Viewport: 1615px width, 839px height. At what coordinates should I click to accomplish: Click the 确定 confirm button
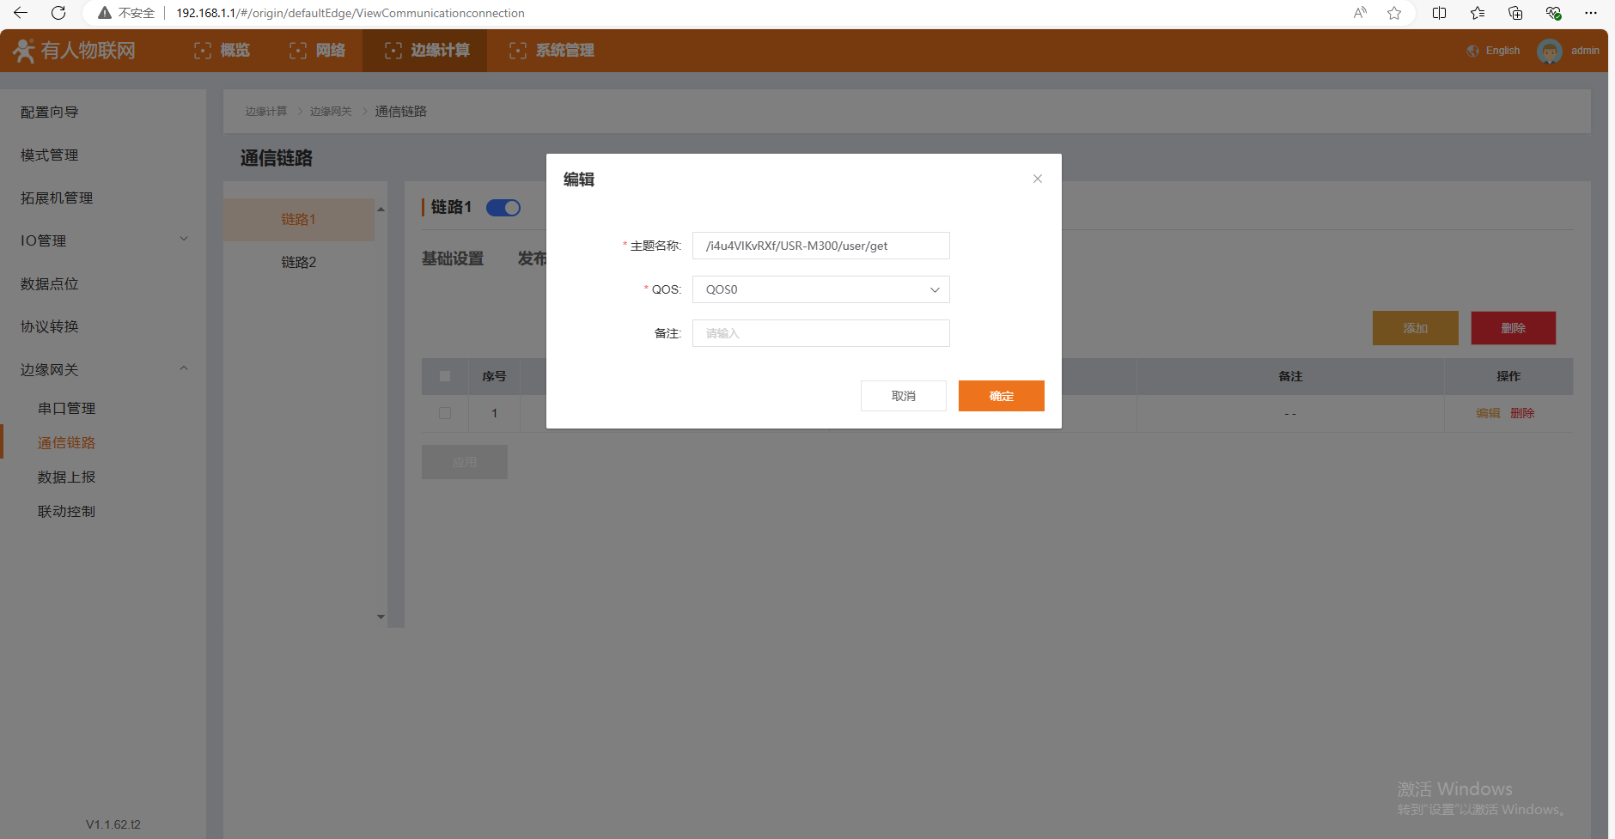point(1001,396)
